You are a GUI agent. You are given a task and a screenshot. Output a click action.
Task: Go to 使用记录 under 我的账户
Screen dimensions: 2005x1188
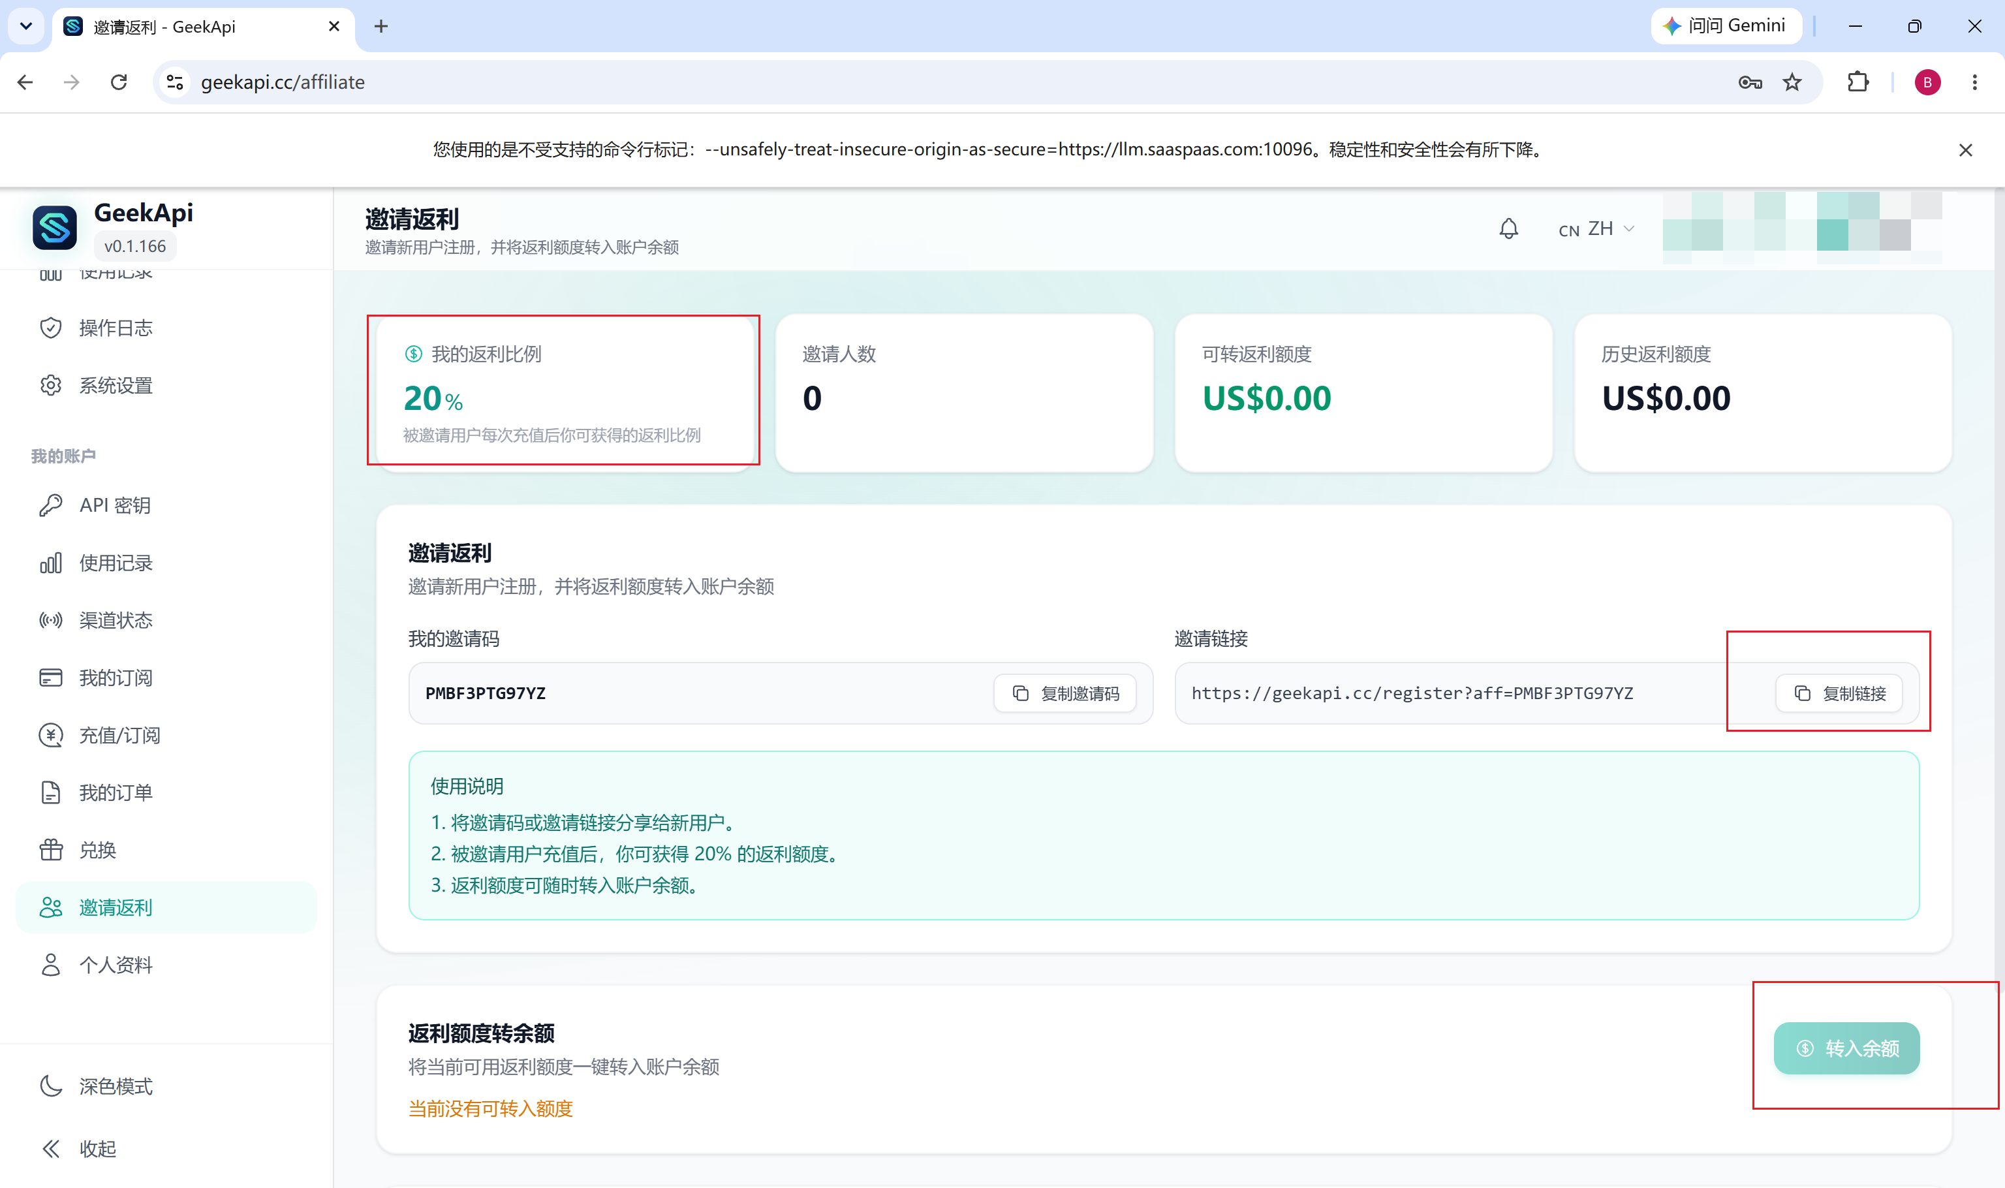pos(166,563)
